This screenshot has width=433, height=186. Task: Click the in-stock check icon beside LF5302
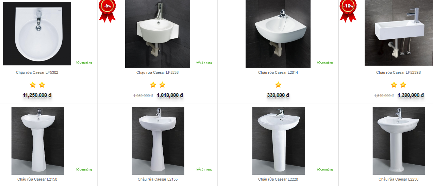coord(78,63)
